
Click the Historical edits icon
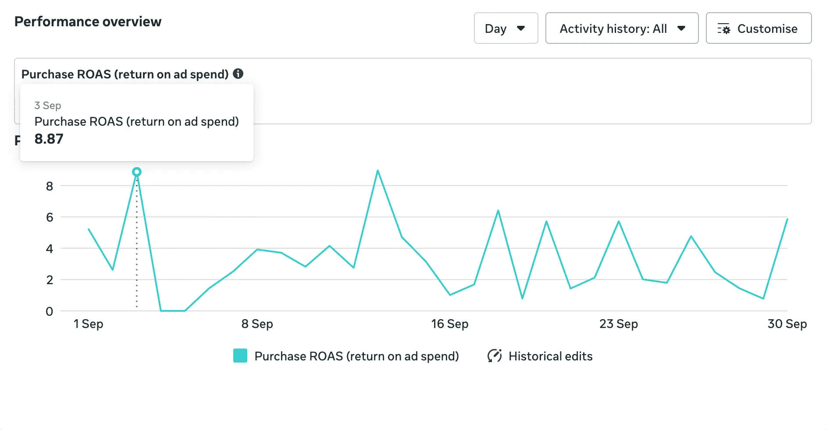coord(495,356)
